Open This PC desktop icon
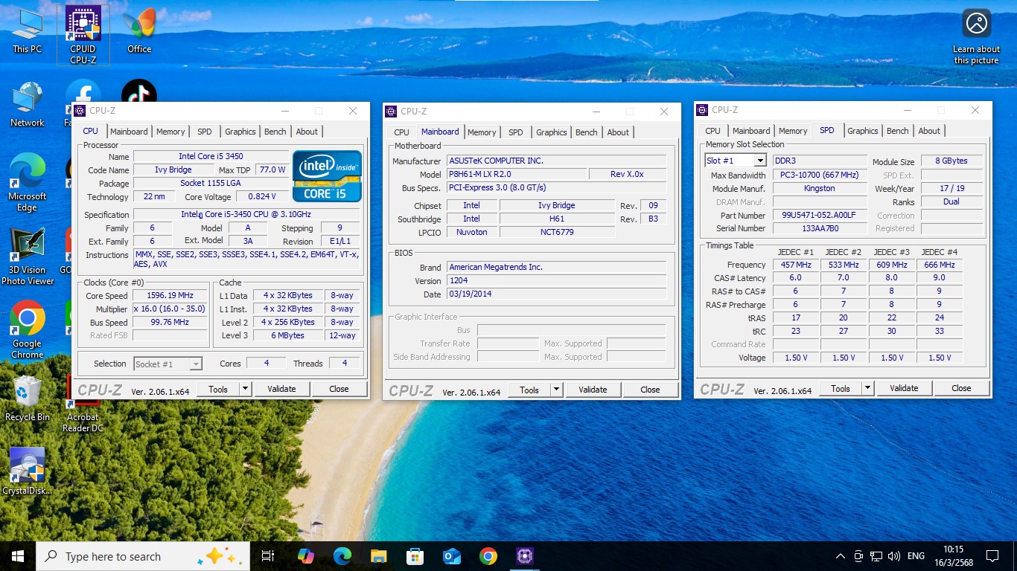This screenshot has height=571, width=1017. pyautogui.click(x=28, y=30)
